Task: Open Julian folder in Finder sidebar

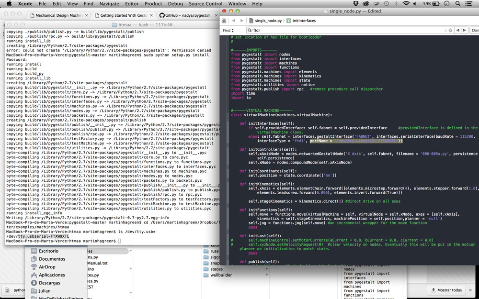Action: (41, 291)
